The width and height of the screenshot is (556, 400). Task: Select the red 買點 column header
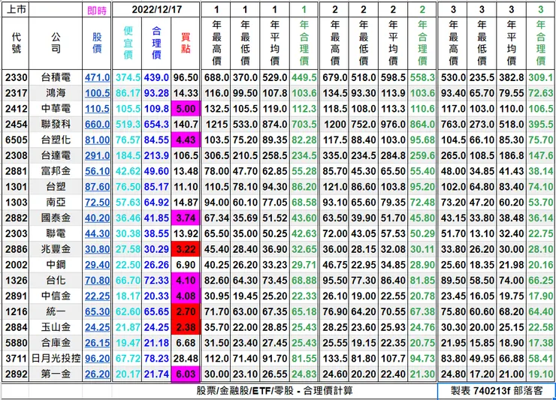tap(186, 43)
